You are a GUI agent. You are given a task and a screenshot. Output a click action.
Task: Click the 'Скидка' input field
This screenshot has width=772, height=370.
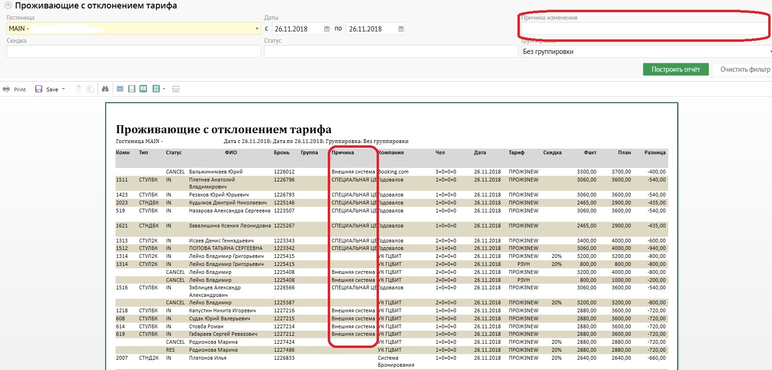133,52
